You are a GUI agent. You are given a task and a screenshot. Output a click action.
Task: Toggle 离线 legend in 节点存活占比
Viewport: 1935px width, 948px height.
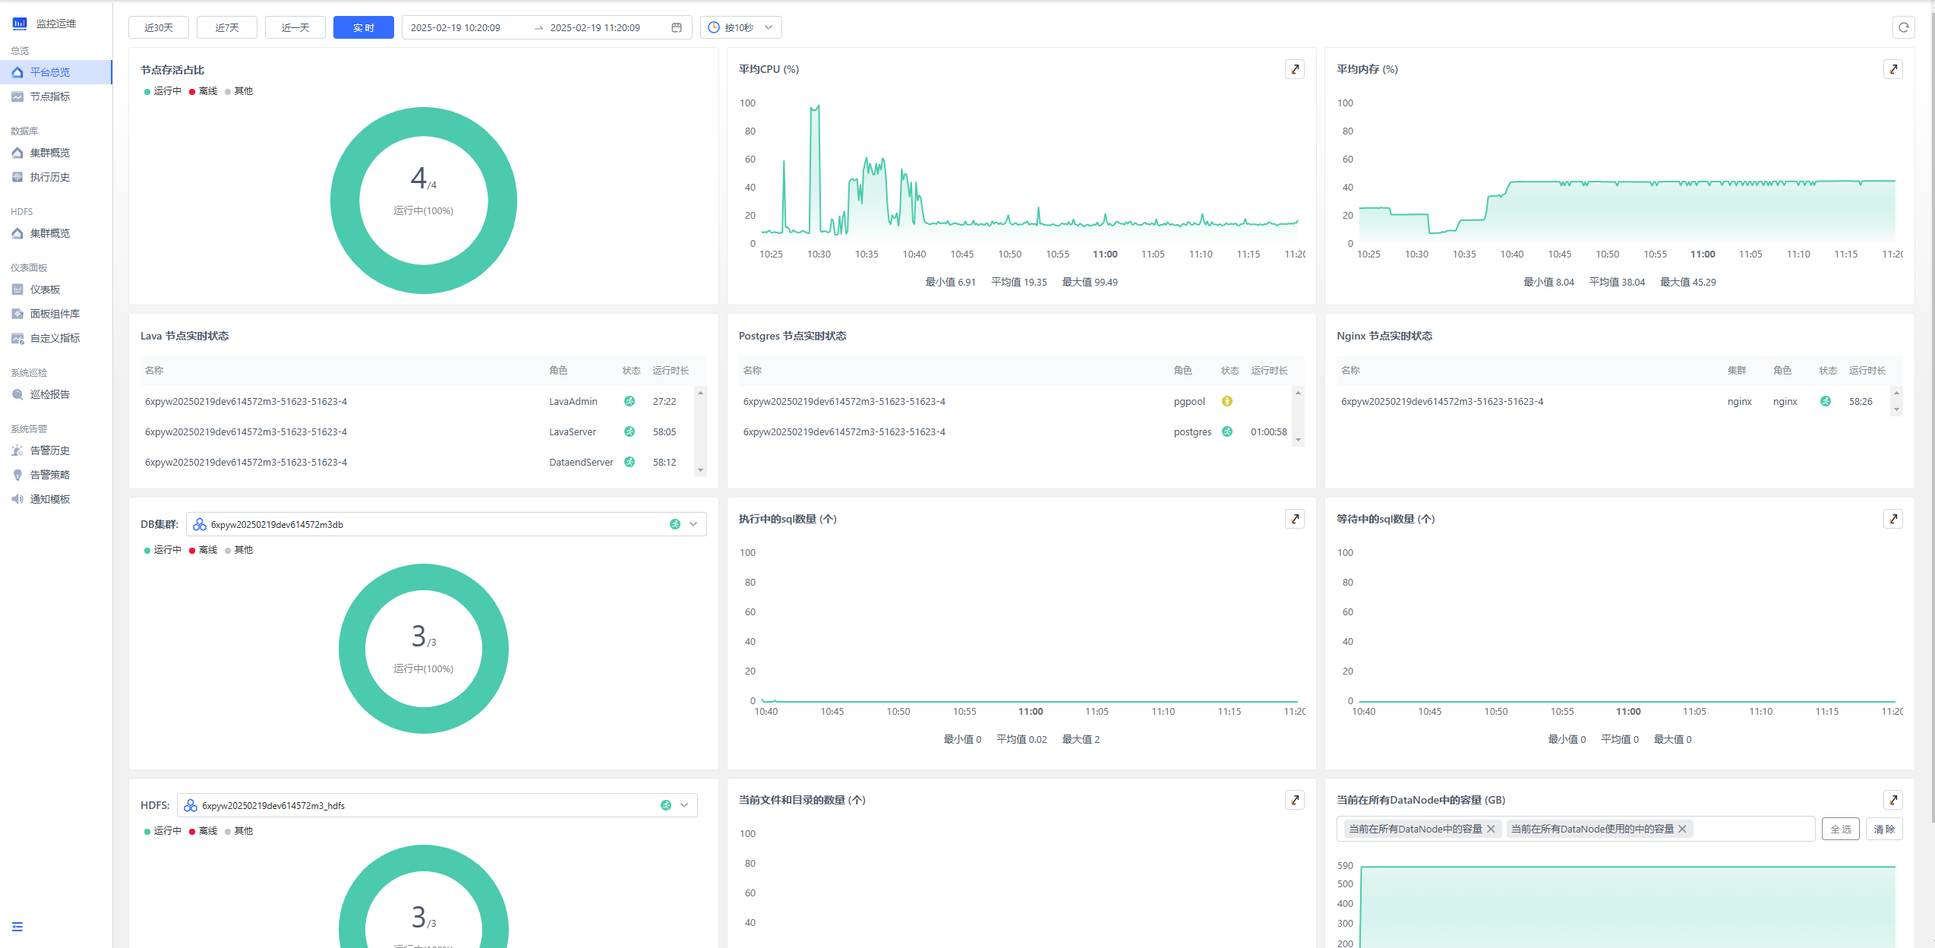(x=203, y=91)
